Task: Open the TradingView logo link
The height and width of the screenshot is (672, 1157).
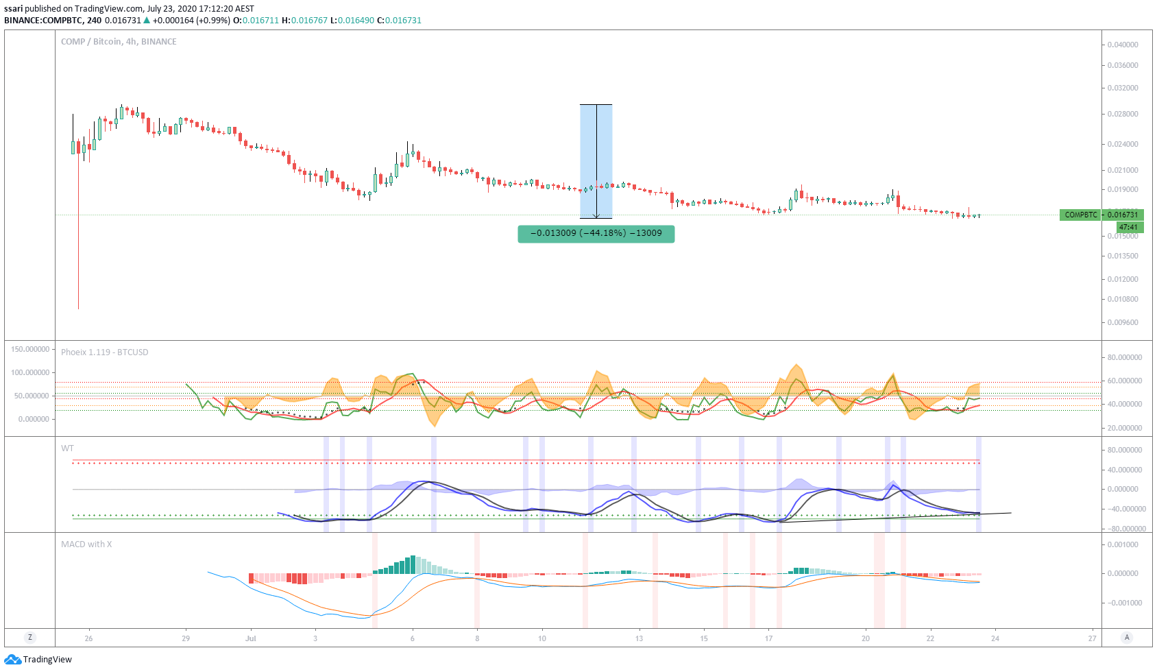Action: point(38,660)
